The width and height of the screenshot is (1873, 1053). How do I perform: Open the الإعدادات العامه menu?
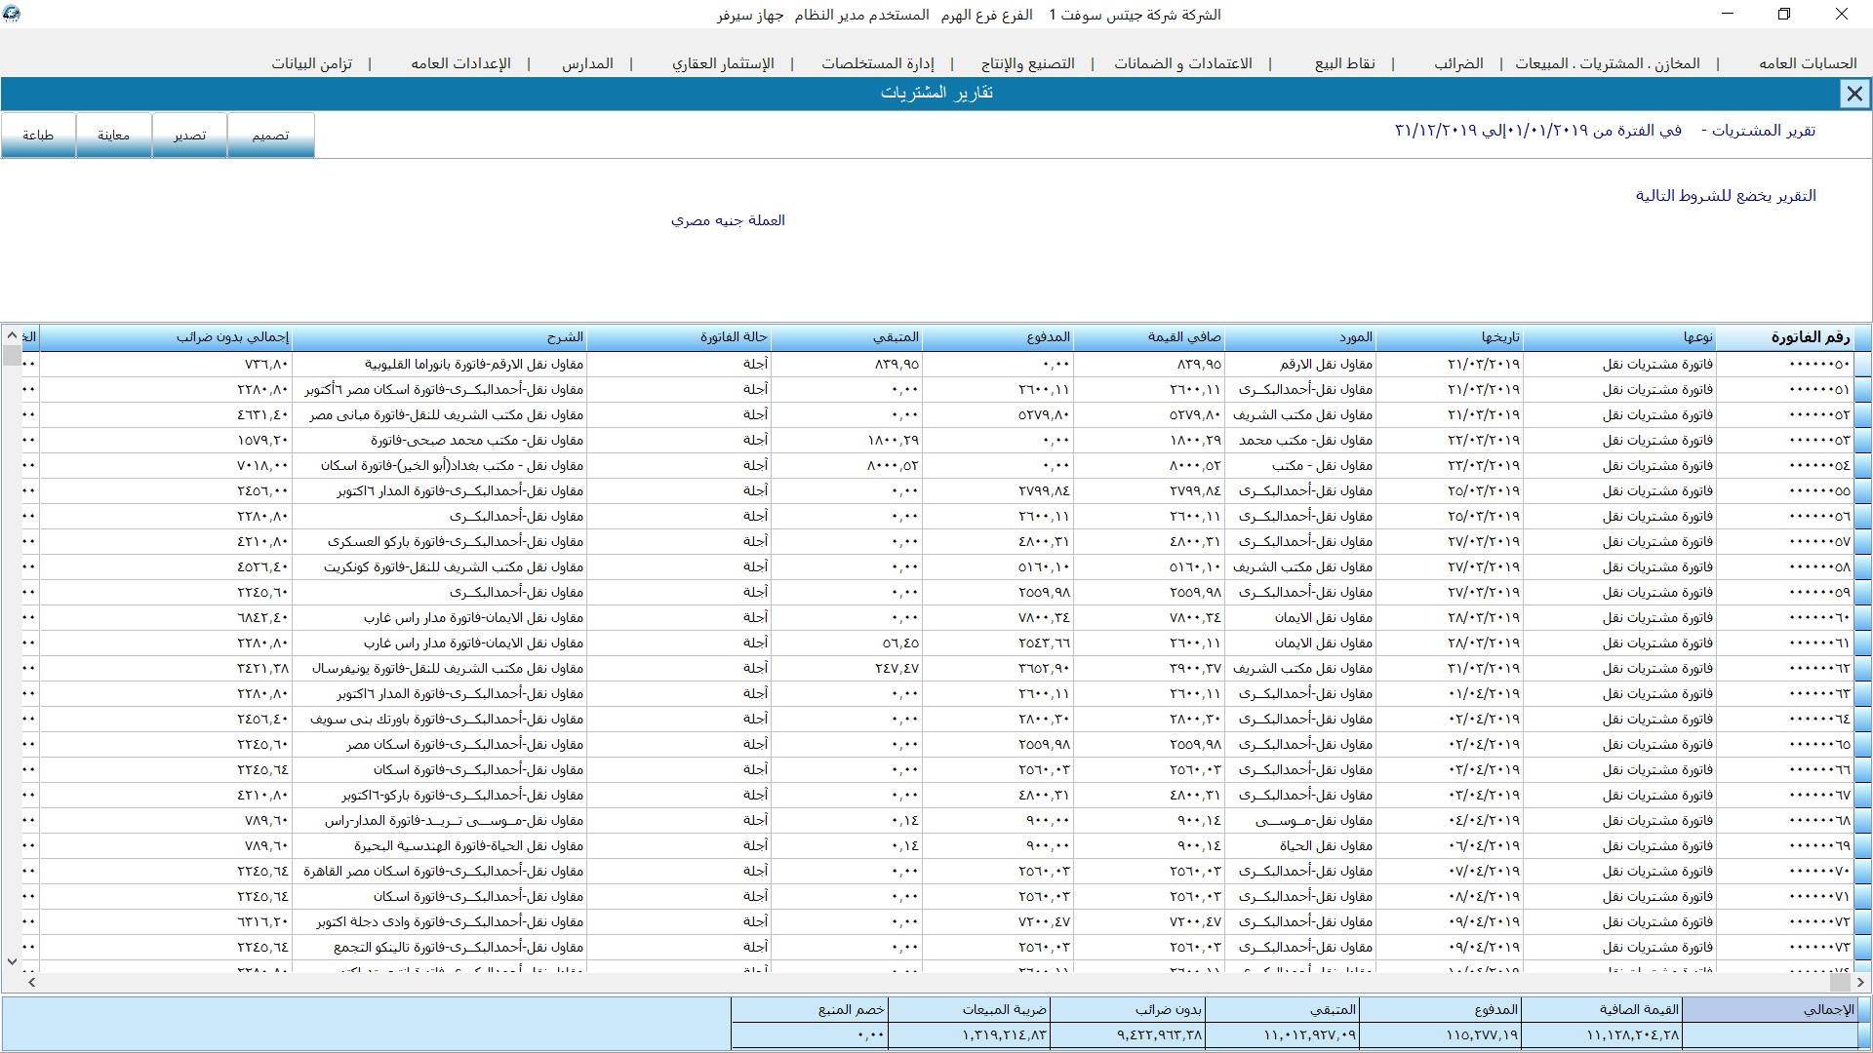tap(460, 63)
